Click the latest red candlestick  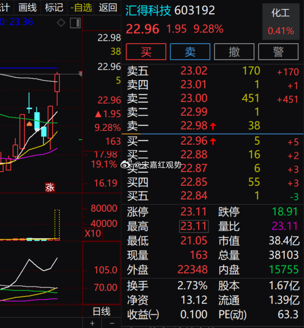(57, 83)
